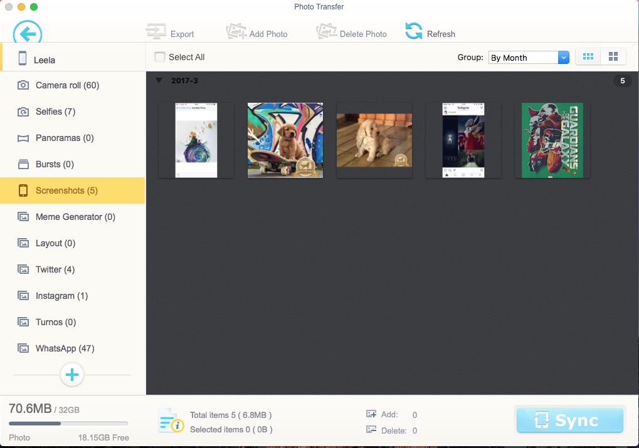Click the total items info icon
The height and width of the screenshot is (448, 639).
[x=171, y=420]
